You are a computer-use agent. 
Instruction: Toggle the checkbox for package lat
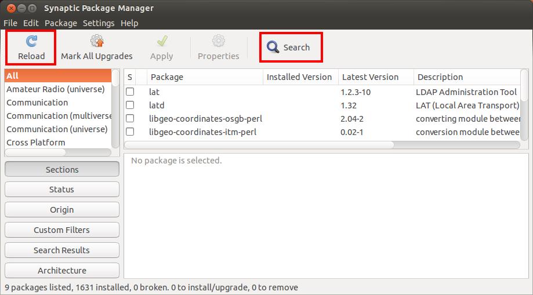(130, 92)
